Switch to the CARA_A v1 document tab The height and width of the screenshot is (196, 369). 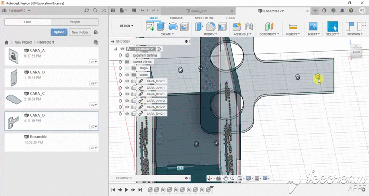tap(197, 11)
